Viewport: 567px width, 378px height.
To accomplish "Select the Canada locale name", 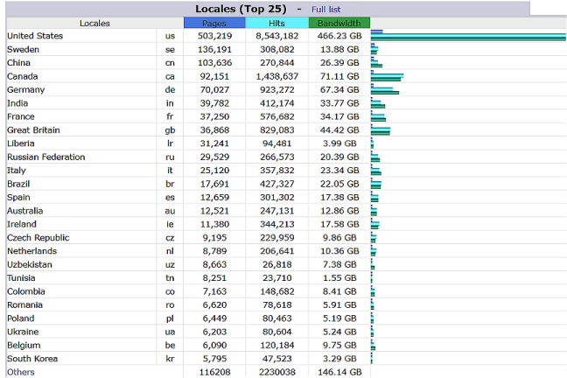I will point(23,76).
